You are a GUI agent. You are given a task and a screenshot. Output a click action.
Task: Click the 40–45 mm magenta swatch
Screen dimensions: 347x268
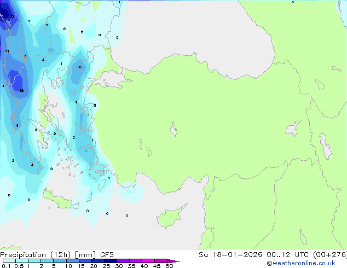148,261
